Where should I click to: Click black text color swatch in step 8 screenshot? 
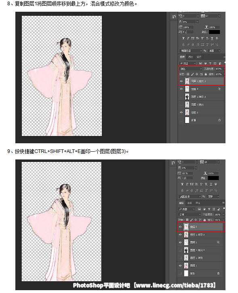click(214, 32)
